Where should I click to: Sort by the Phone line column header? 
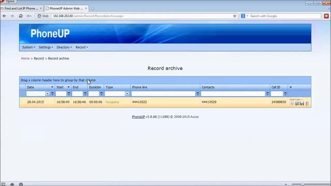[x=165, y=87]
